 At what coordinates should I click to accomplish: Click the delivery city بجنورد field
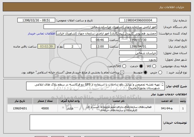coord(138,60)
